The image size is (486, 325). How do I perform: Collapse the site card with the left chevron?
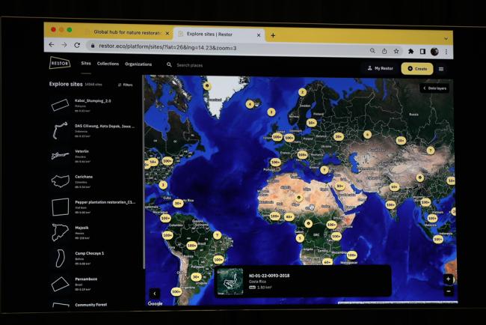155,294
